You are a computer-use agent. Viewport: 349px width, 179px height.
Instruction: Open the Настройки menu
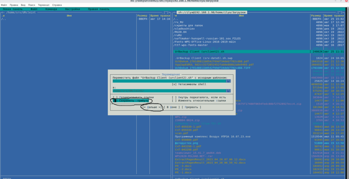(72, 9)
